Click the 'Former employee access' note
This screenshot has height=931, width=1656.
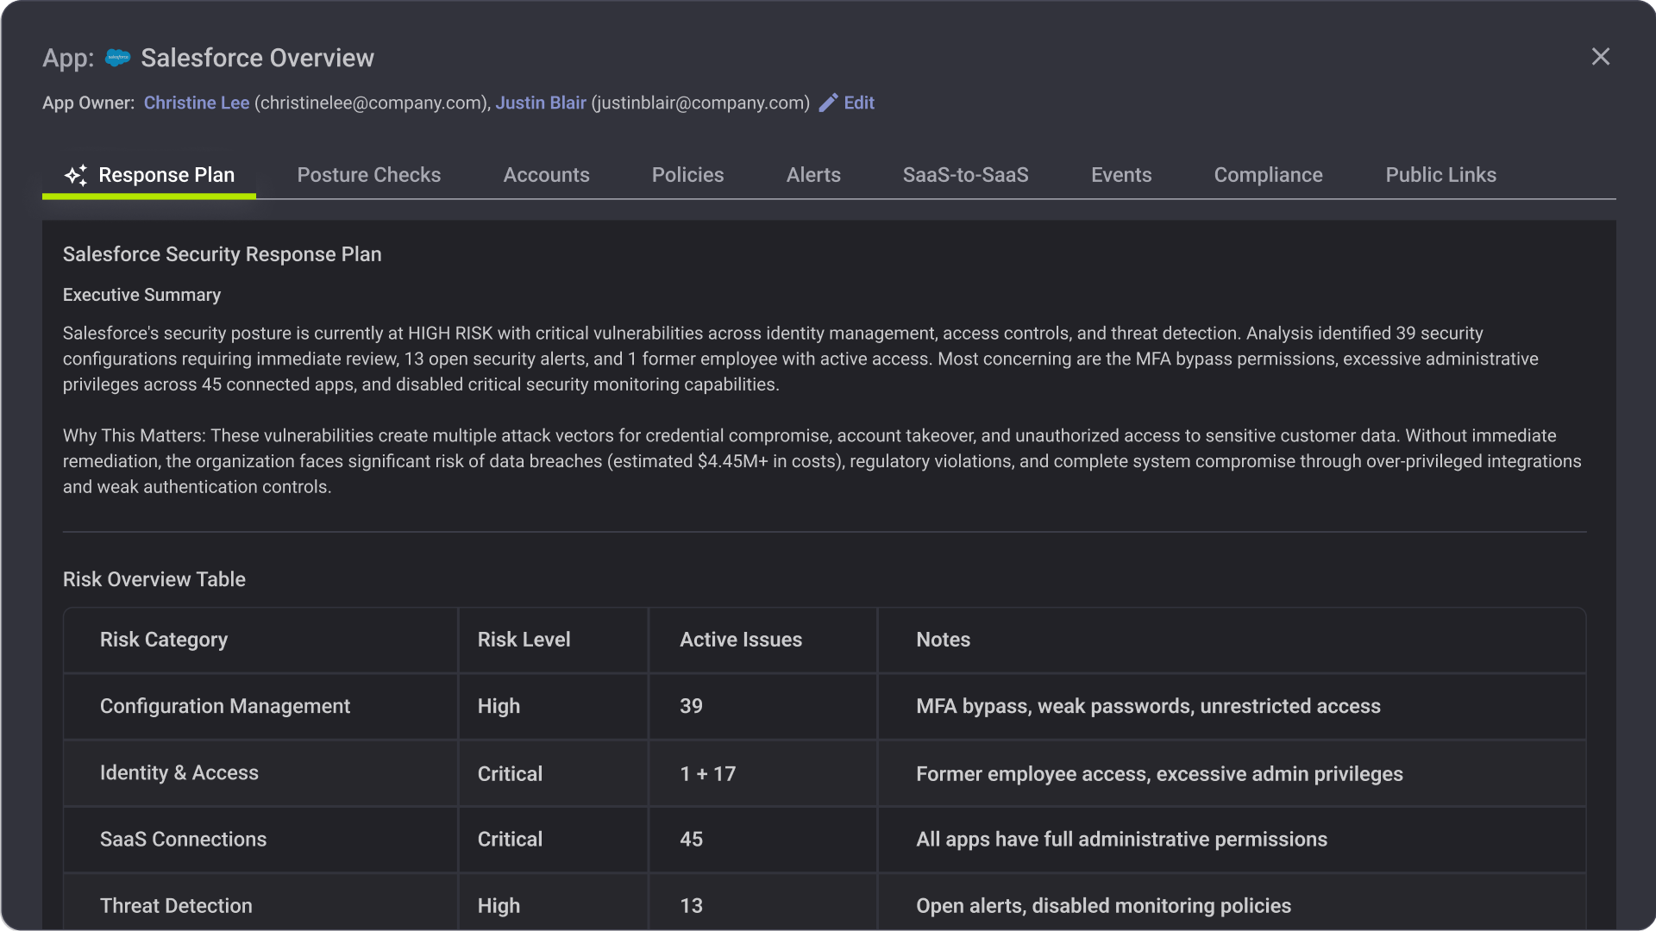pyautogui.click(x=1160, y=773)
